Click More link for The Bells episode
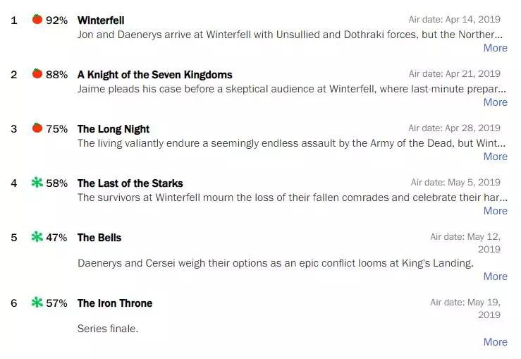Image resolution: width=521 pixels, height=359 pixels. coord(495,276)
